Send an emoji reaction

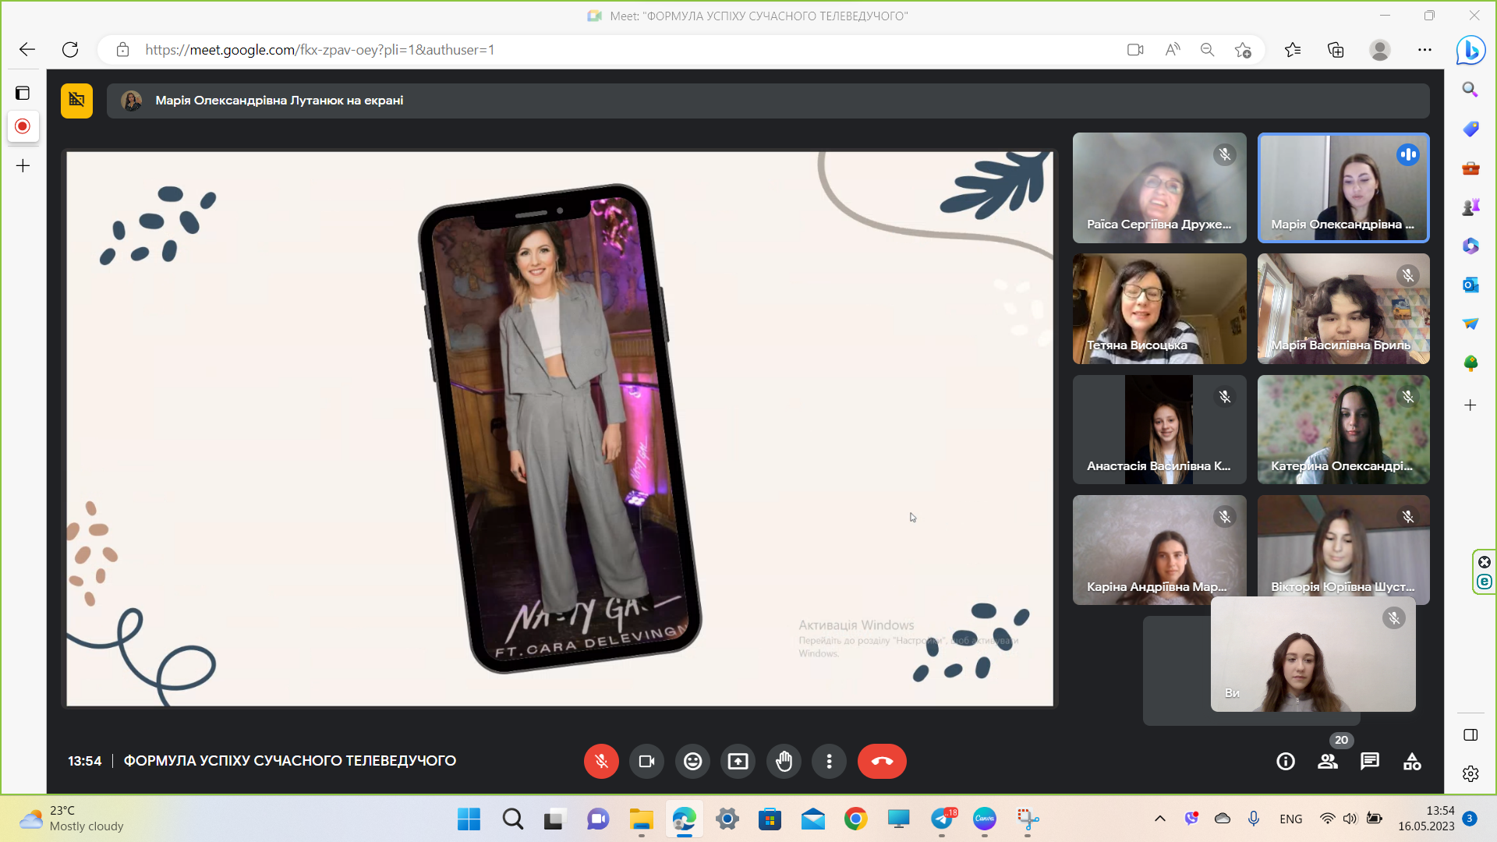click(692, 761)
